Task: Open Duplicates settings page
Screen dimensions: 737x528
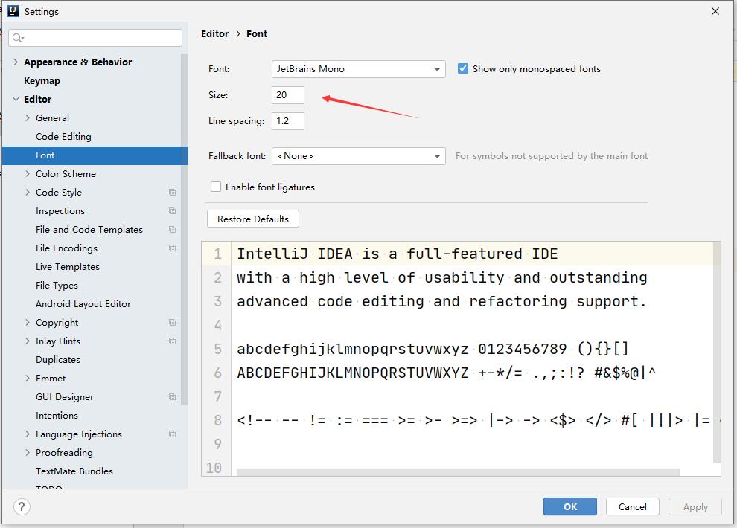Action: click(x=58, y=360)
